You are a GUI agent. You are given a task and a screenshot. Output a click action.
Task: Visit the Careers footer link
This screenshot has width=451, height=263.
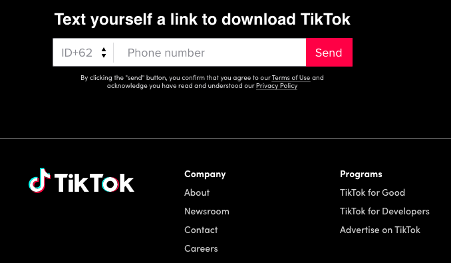point(201,248)
